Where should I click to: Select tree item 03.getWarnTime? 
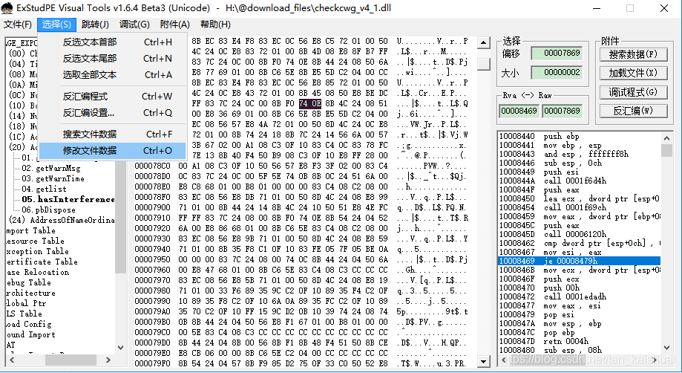tap(53, 178)
